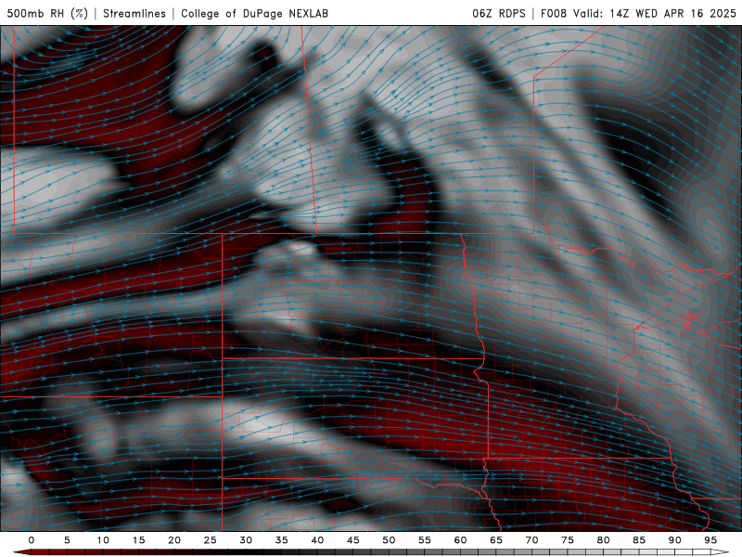The width and height of the screenshot is (742, 557).
Task: Click the colorbar label "80"
Action: (x=603, y=540)
